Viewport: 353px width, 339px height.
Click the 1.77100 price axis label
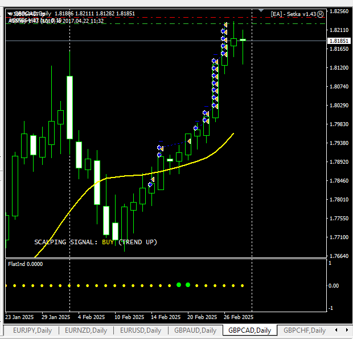[x=339, y=237]
